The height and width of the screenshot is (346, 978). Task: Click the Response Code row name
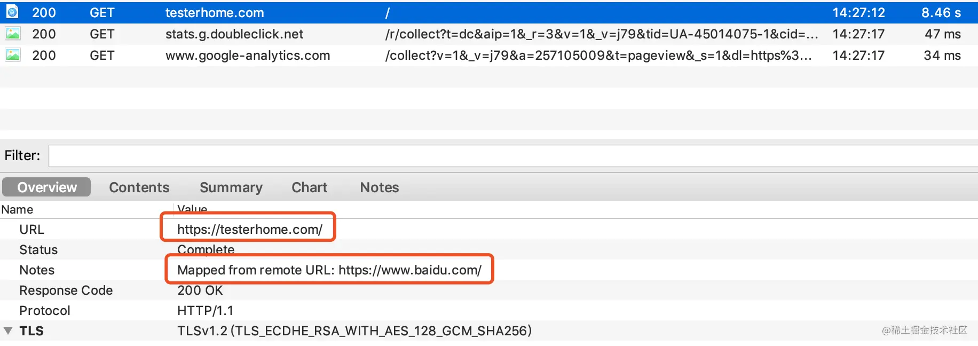point(66,290)
